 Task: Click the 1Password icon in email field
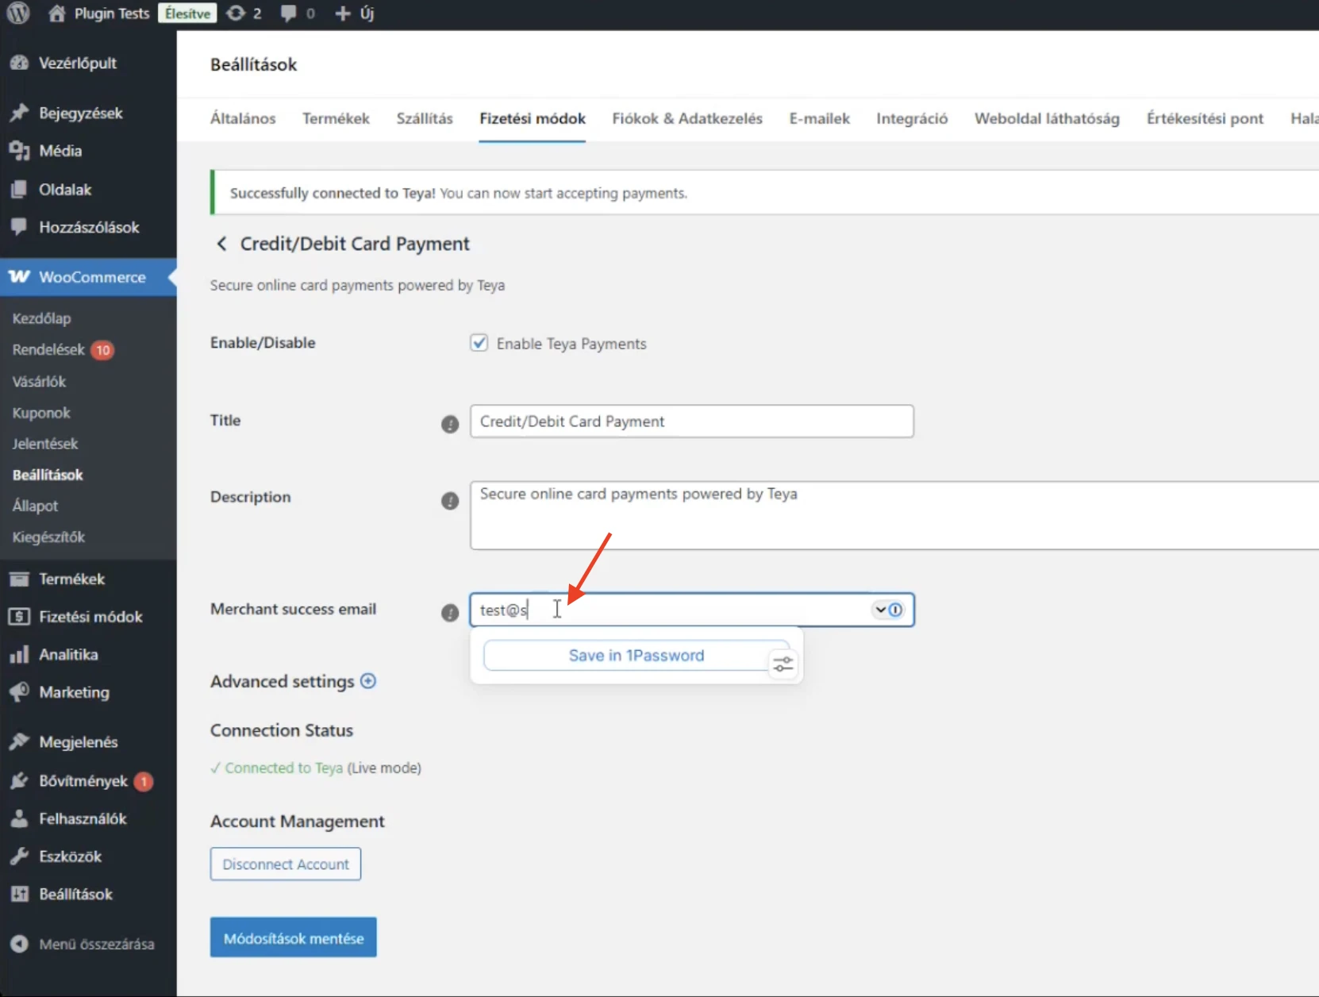[x=895, y=610]
